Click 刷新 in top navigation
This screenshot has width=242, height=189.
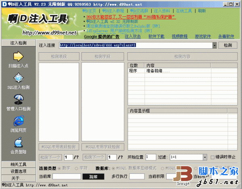point(202,11)
